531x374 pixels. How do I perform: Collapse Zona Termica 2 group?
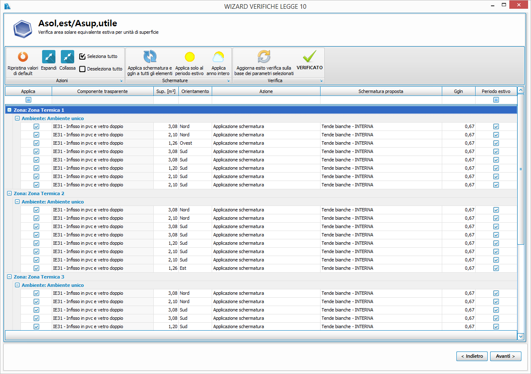click(10, 193)
